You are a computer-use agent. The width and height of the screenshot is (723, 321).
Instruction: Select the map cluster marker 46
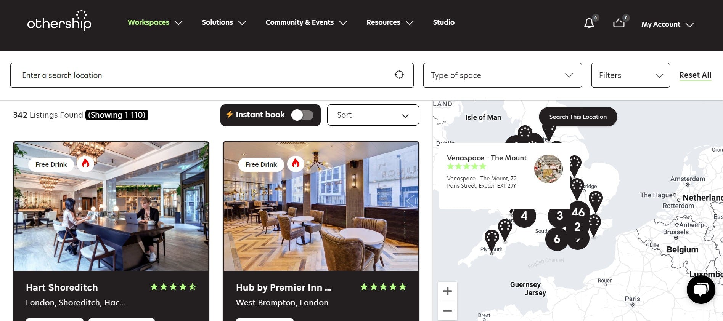pos(578,212)
